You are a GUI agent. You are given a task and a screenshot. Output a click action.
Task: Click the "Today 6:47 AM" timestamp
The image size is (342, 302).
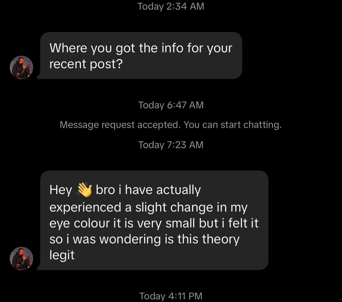[171, 105]
